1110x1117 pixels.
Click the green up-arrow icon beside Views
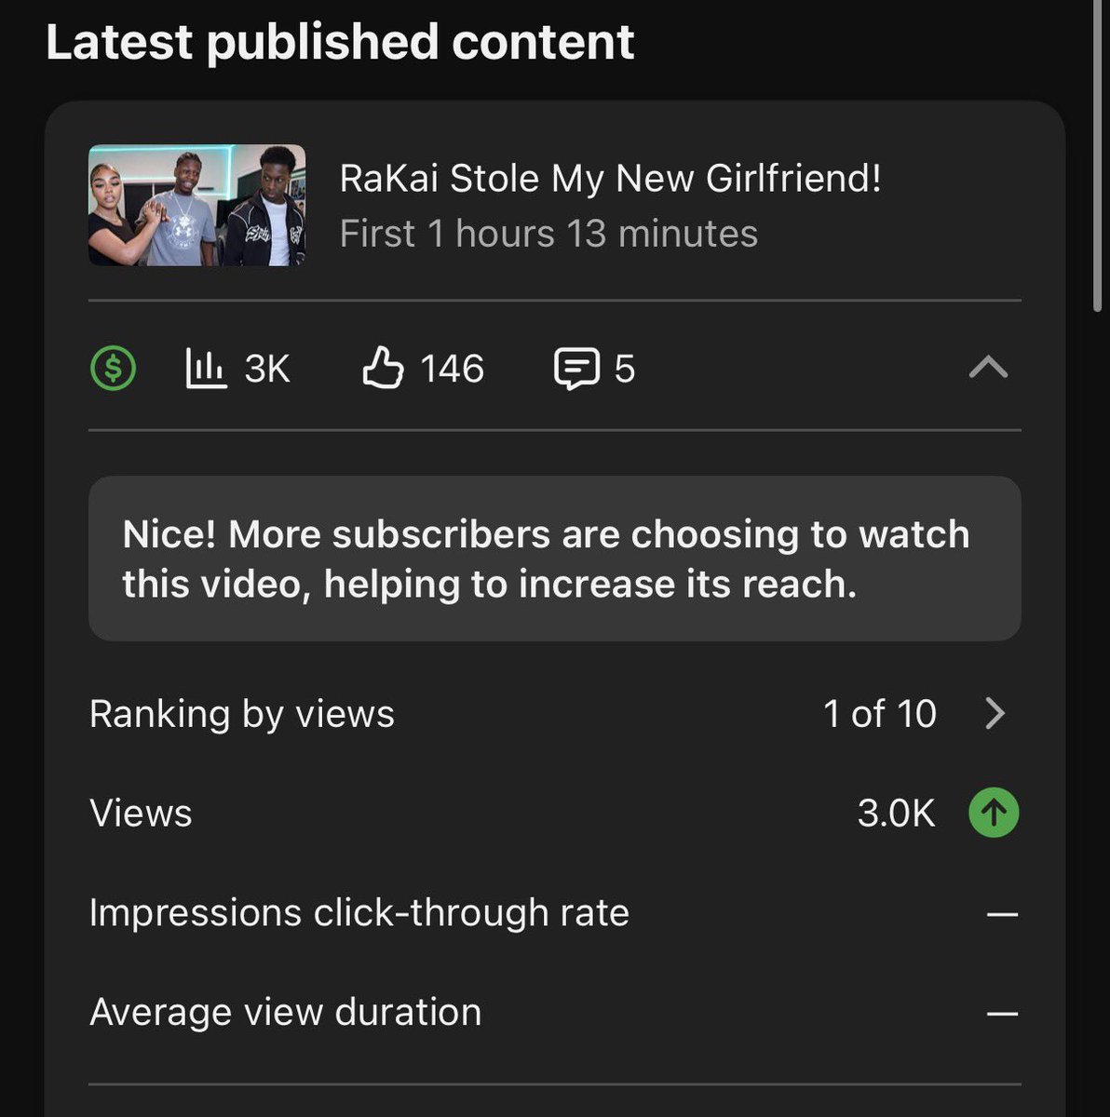[x=994, y=813]
